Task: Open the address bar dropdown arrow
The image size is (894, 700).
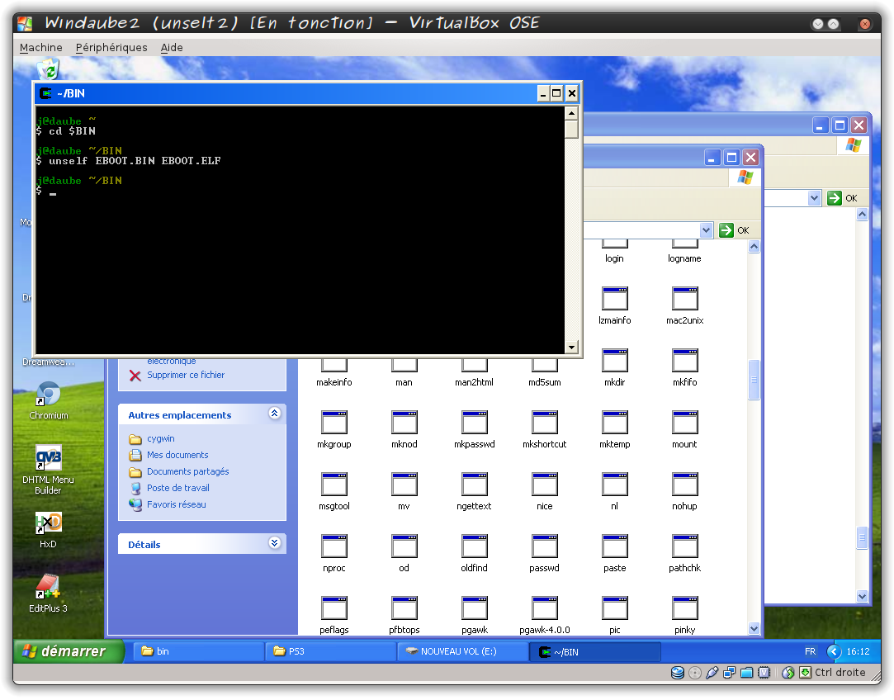Action: click(x=706, y=230)
